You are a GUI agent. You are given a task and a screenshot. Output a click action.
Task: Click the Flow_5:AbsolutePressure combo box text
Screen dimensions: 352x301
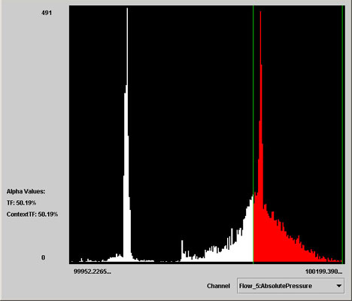[x=275, y=286]
